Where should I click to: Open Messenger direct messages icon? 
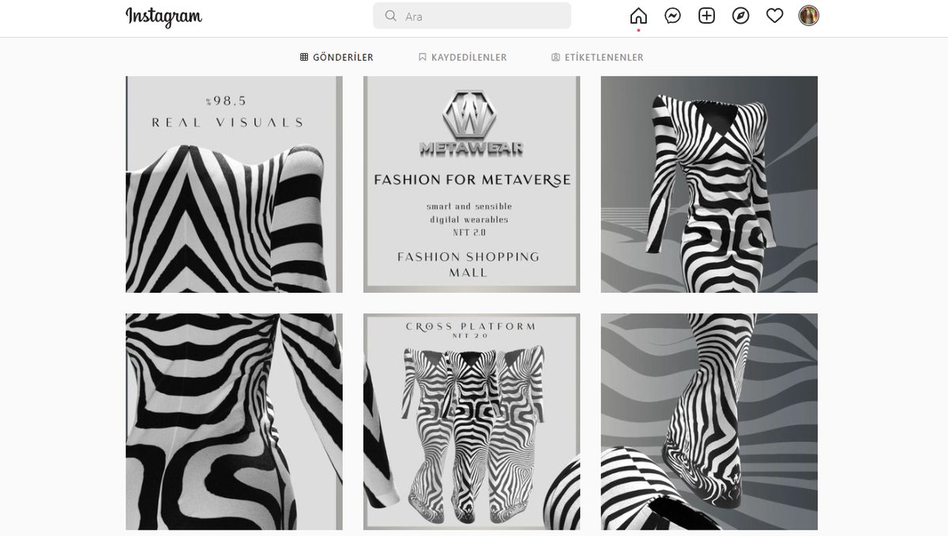coord(672,14)
